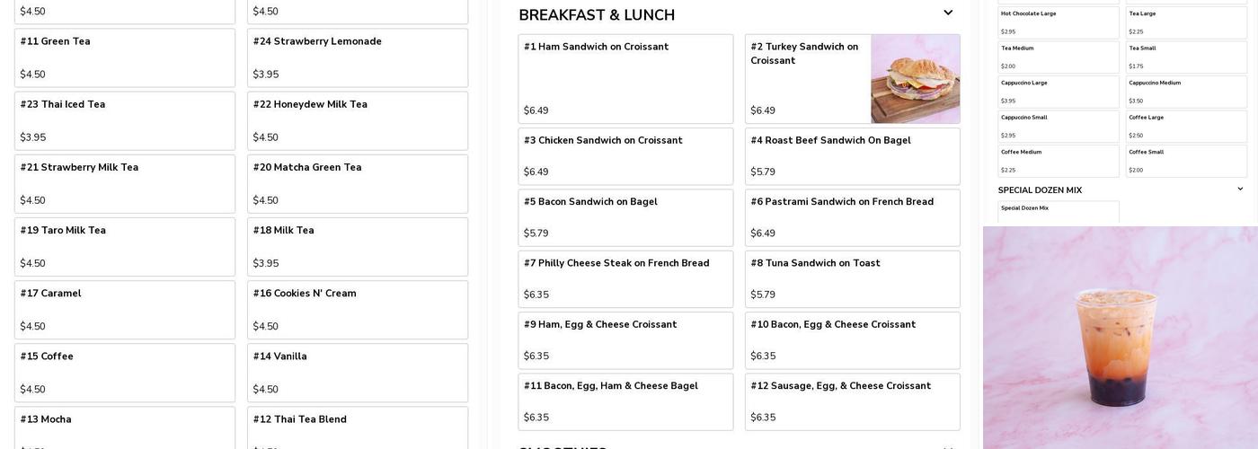Select #24 Strawberry Lemonade drink
Image resolution: width=1258 pixels, height=449 pixels.
358,58
